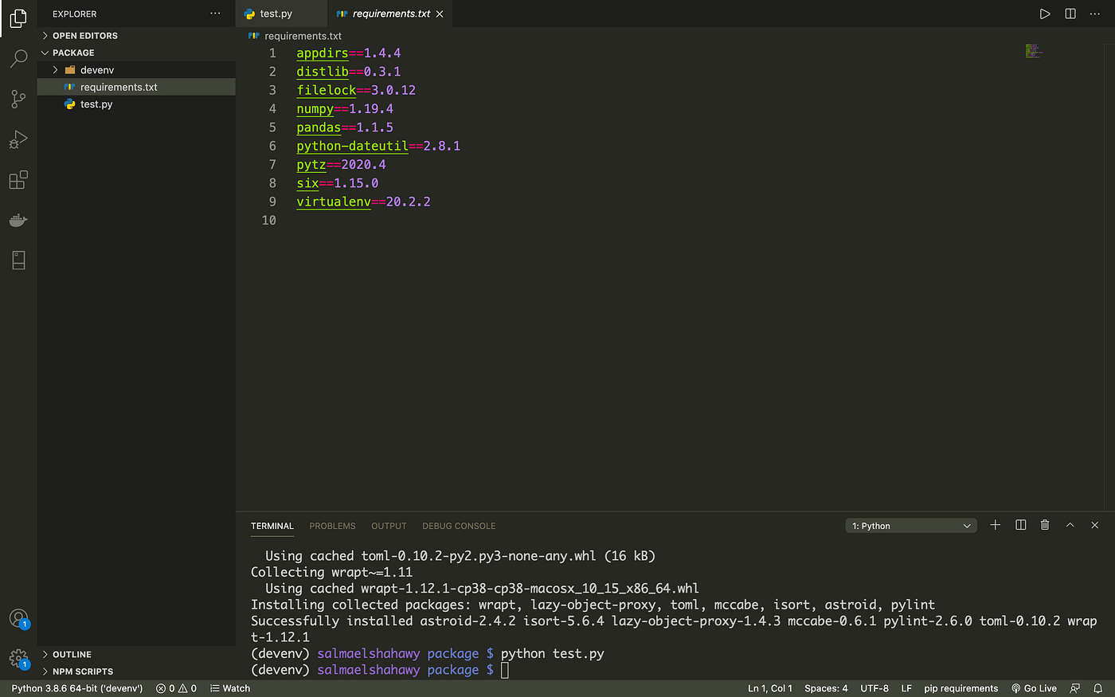Click the Run Python file play icon
1115x697 pixels.
pyautogui.click(x=1045, y=14)
